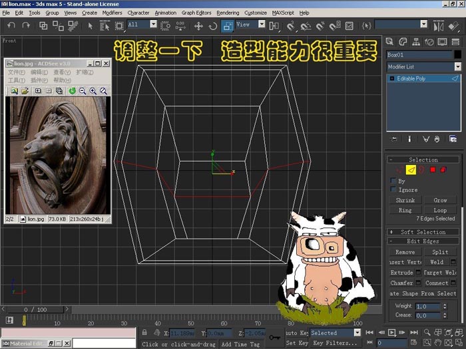
Task: Open the Animation menu
Action: (165, 13)
